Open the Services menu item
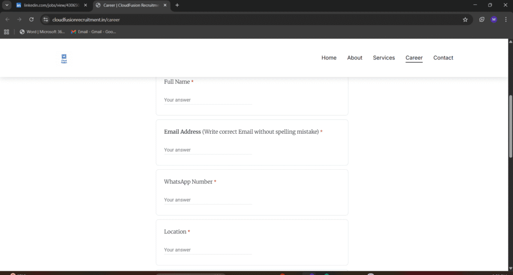 (x=384, y=58)
